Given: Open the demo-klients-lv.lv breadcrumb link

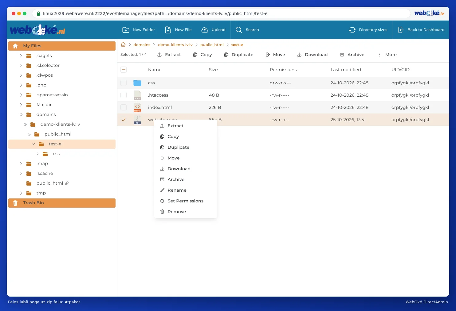Looking at the screenshot, I should [x=175, y=45].
